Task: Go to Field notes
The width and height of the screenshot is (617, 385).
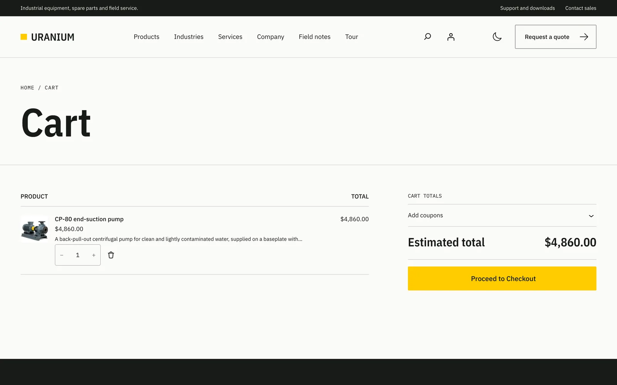Action: (315, 37)
